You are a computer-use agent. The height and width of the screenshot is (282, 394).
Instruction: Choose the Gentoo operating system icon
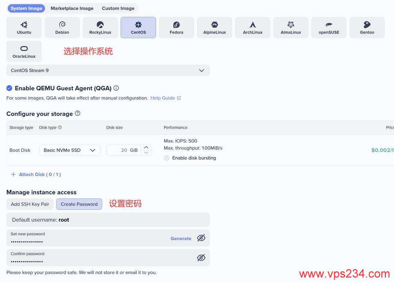tap(367, 27)
